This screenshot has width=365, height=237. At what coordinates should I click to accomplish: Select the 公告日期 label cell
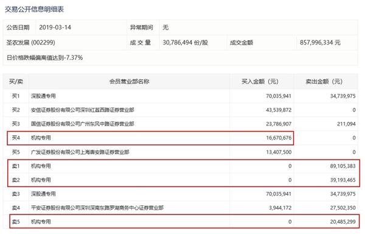click(x=18, y=27)
